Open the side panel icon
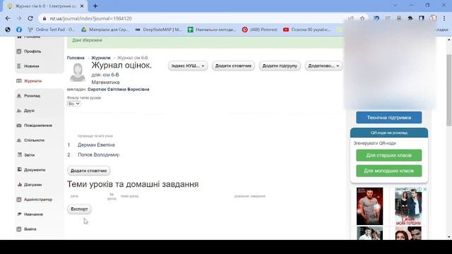The image size is (452, 254). tap(422, 18)
